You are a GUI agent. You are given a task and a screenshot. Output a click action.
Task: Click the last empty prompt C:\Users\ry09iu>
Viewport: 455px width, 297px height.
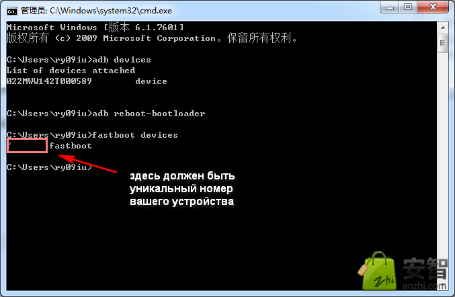49,167
